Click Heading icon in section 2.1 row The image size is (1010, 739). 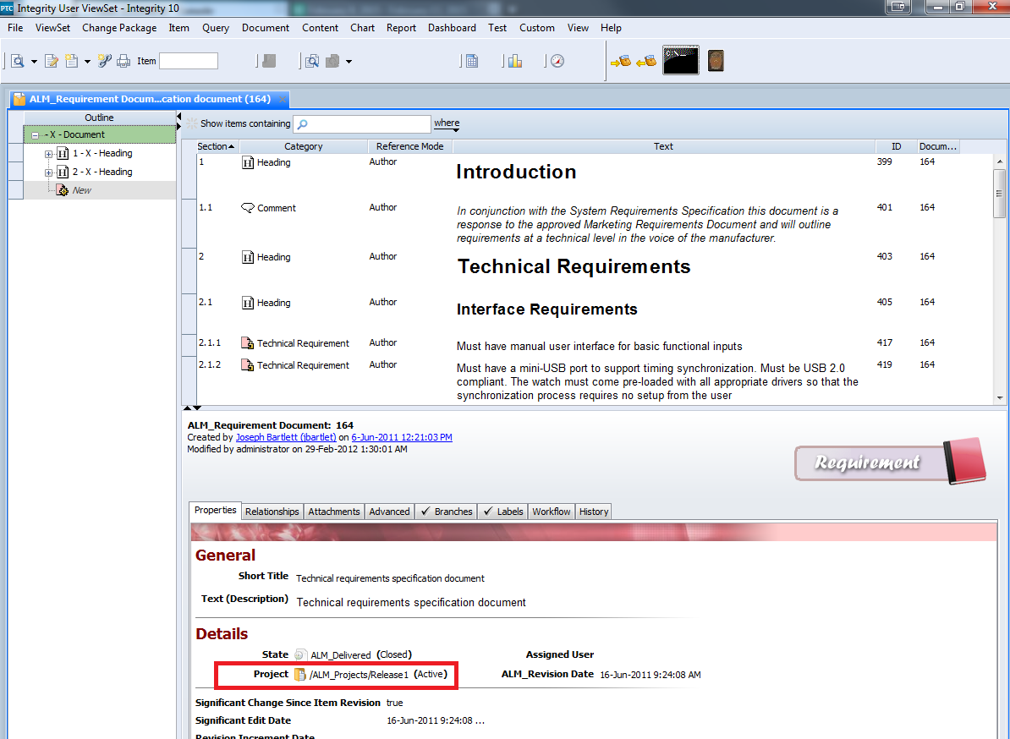click(247, 303)
